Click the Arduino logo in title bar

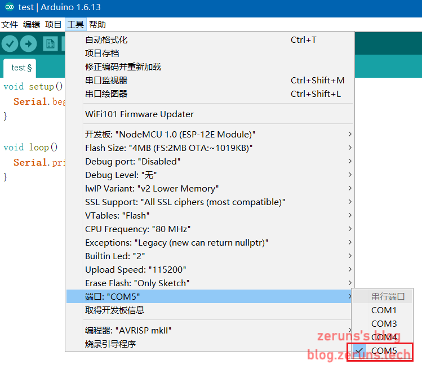(x=10, y=7)
